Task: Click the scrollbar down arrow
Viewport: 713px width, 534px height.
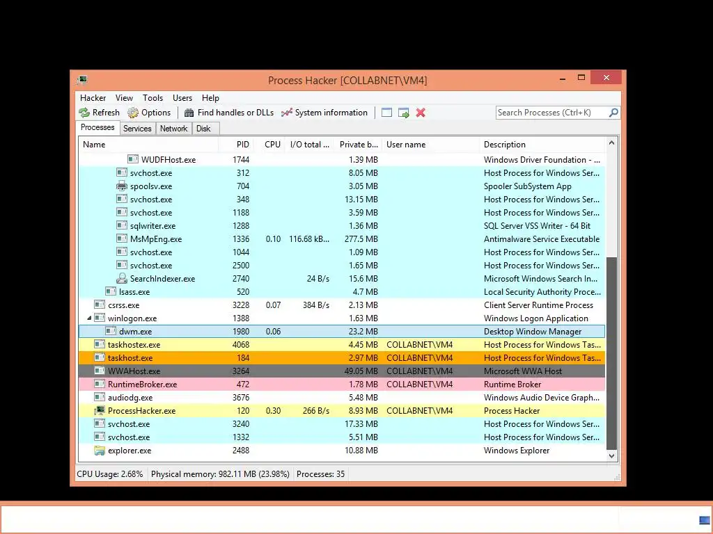Action: coord(611,456)
